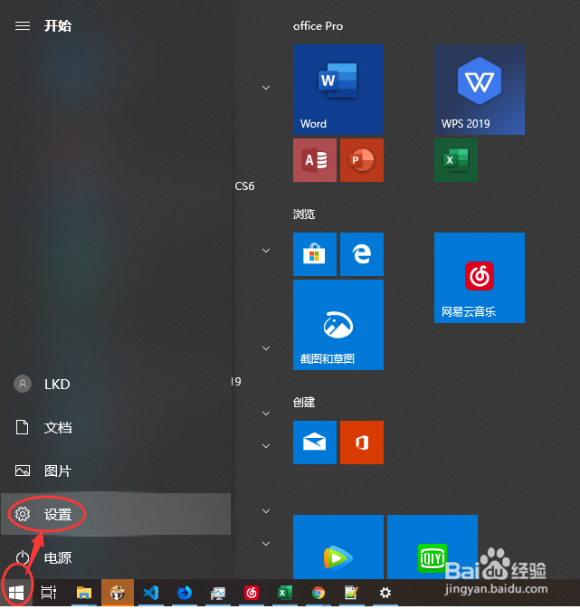Click the Windows Start button
The width and height of the screenshot is (580, 609).
[x=16, y=593]
